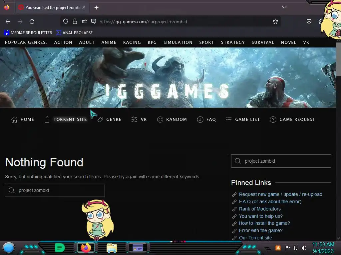Browse the STRATEGY genre

tap(233, 42)
